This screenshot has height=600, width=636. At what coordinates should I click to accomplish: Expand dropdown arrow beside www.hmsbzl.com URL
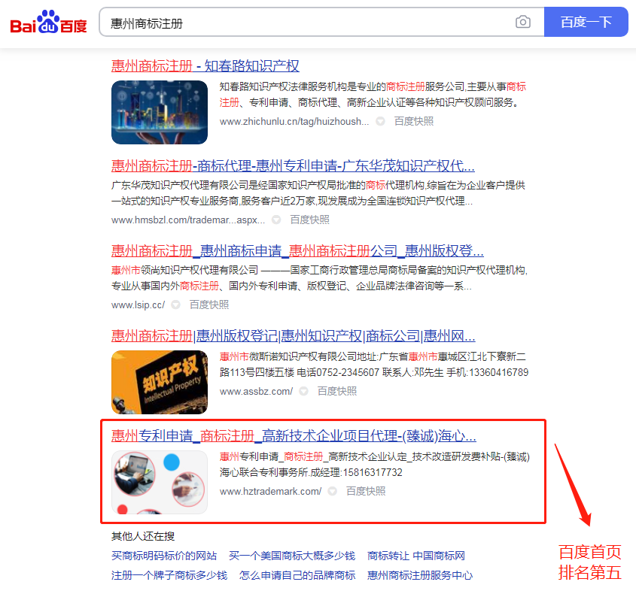click(x=276, y=220)
